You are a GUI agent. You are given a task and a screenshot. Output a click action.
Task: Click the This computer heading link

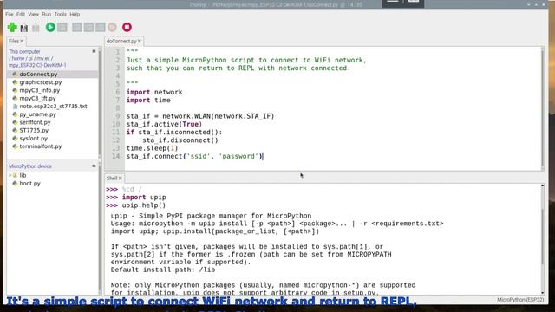(24, 52)
